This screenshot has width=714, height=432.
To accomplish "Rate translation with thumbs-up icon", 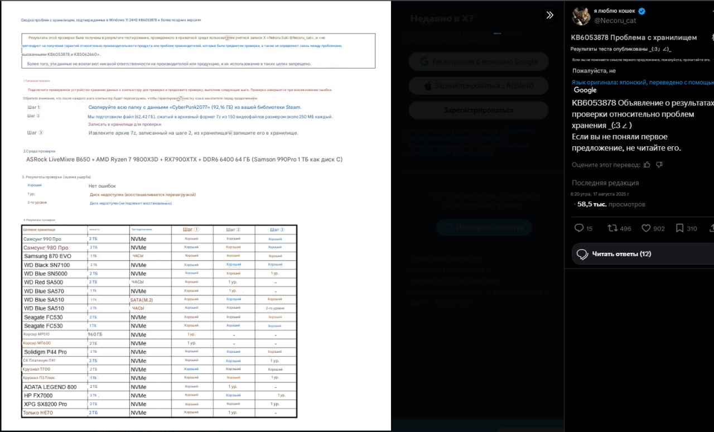I will point(647,165).
